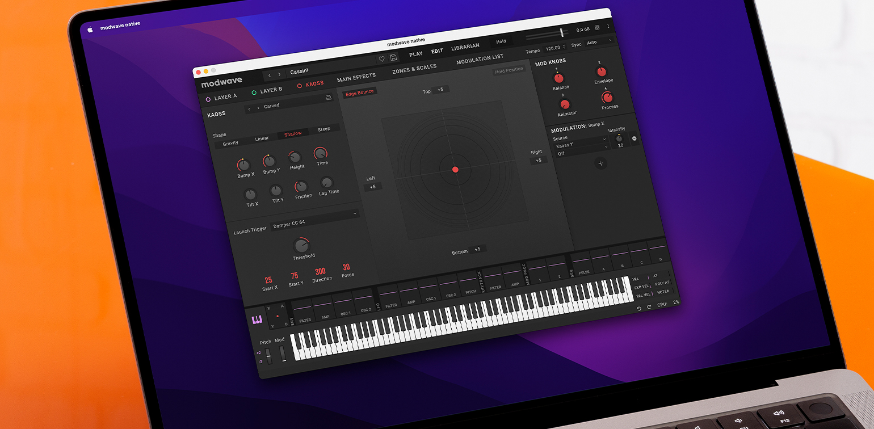
Task: Open the Sync Auto dropdown
Action: [599, 41]
